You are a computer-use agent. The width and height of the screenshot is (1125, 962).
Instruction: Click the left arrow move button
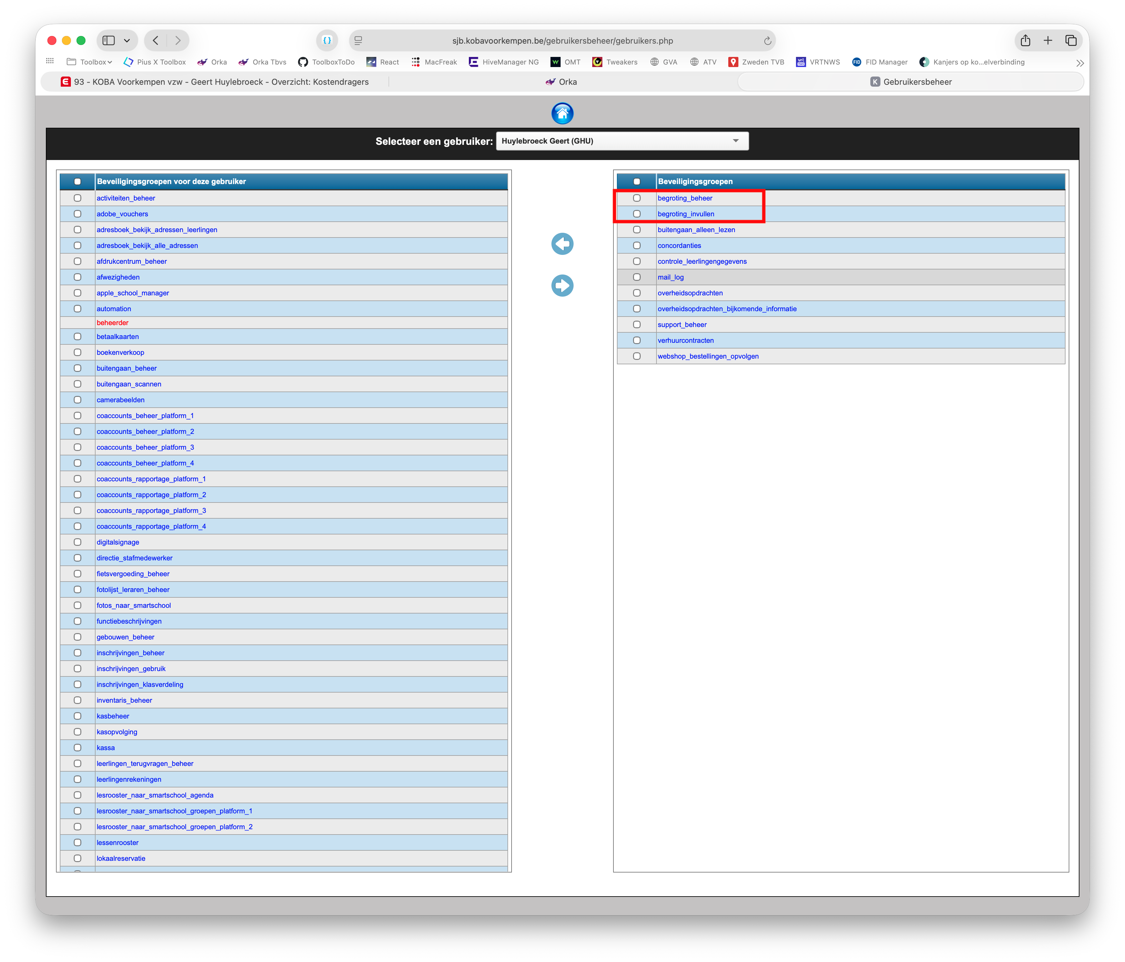562,244
